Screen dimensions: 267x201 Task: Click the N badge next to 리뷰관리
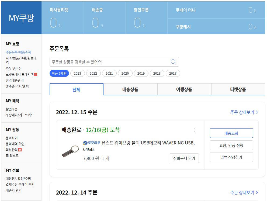coord(20,150)
